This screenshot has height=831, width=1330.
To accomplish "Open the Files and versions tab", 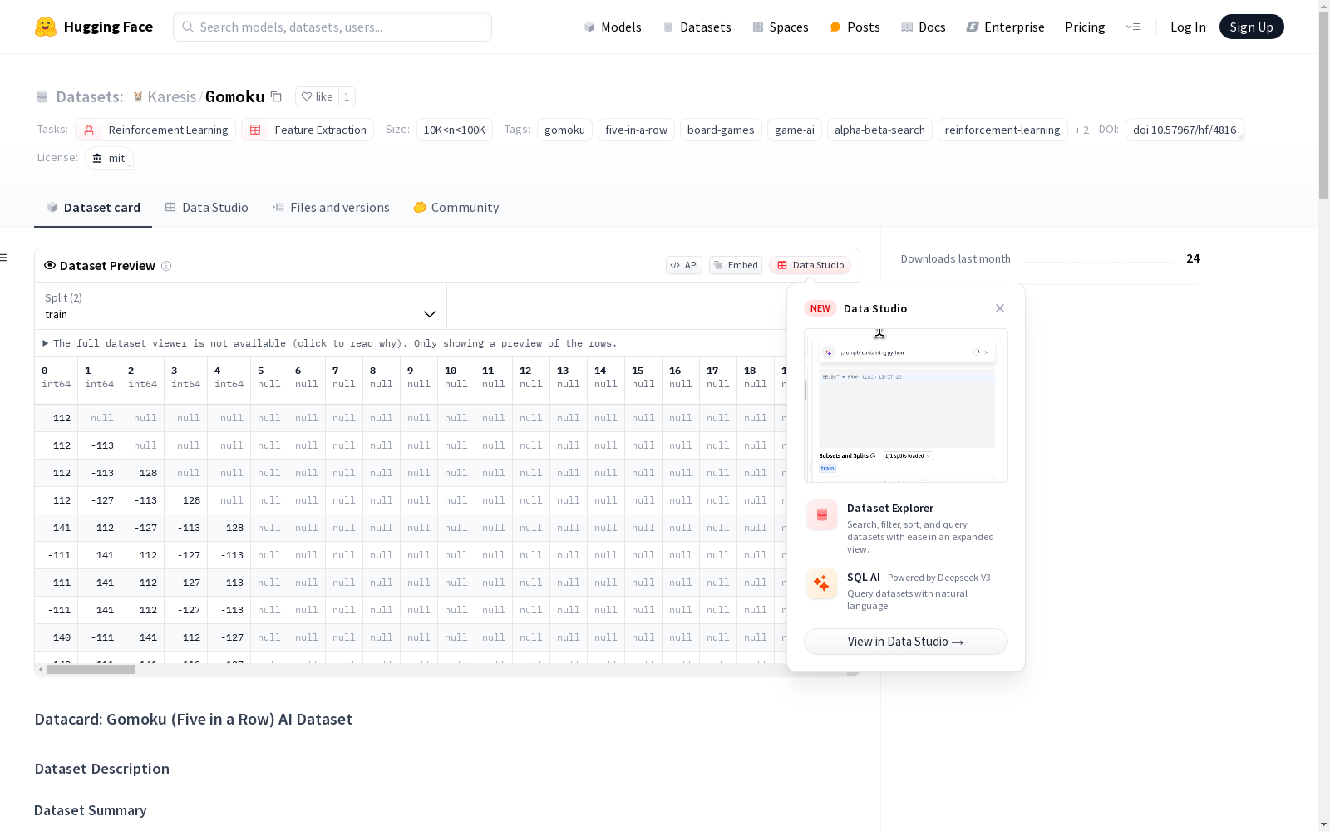I will point(331,208).
